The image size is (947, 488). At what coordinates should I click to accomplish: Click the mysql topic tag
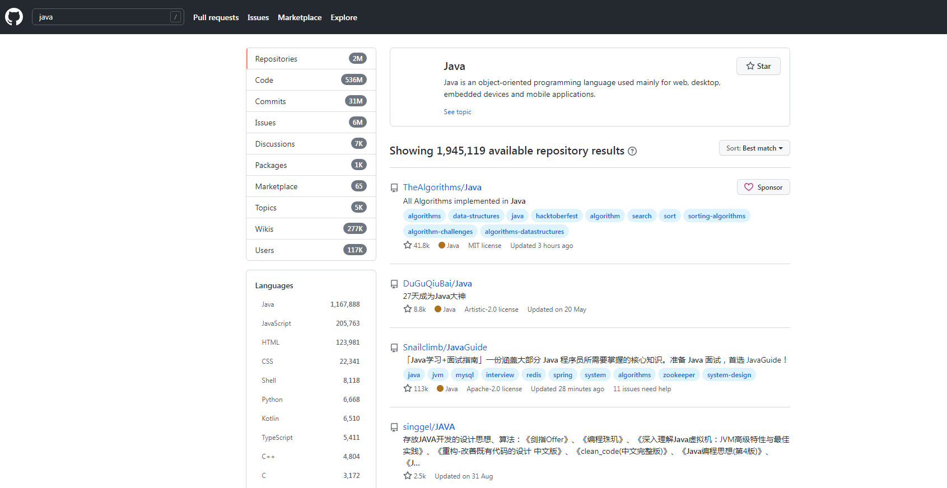464,375
